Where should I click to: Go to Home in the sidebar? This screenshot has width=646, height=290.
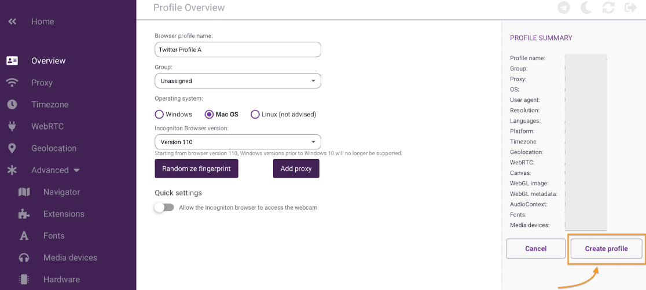42,21
